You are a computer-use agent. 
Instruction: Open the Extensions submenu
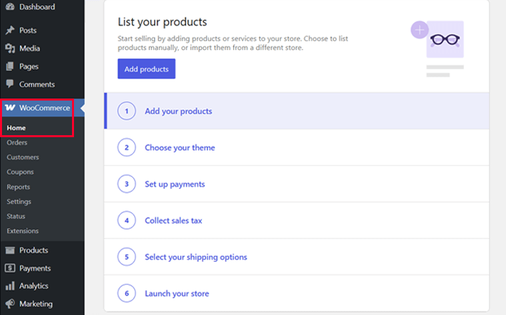click(23, 231)
